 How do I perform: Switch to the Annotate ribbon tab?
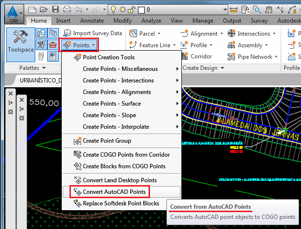(92, 21)
